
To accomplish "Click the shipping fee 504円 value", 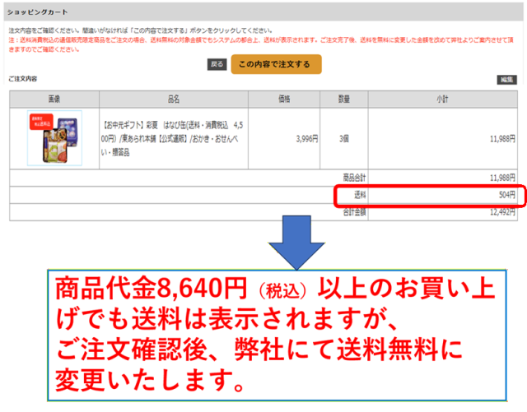I will tap(507, 195).
